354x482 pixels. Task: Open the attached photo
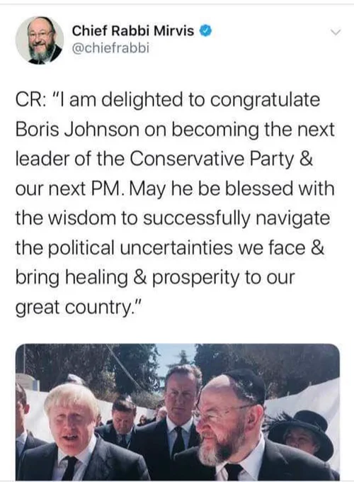(178, 413)
